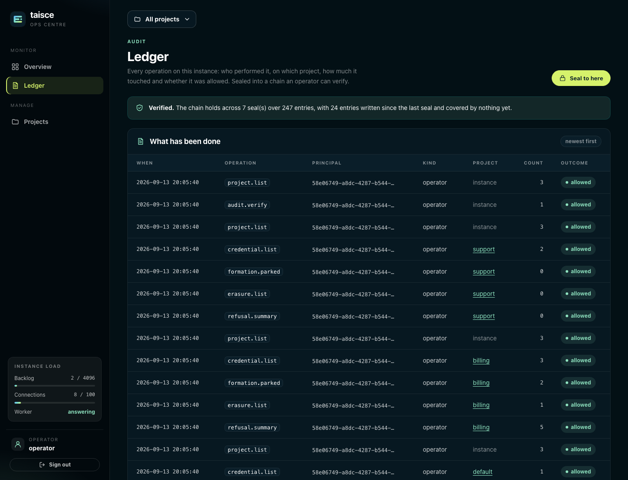Open support link in the support credential.list row
This screenshot has height=480, width=628.
tap(484, 249)
